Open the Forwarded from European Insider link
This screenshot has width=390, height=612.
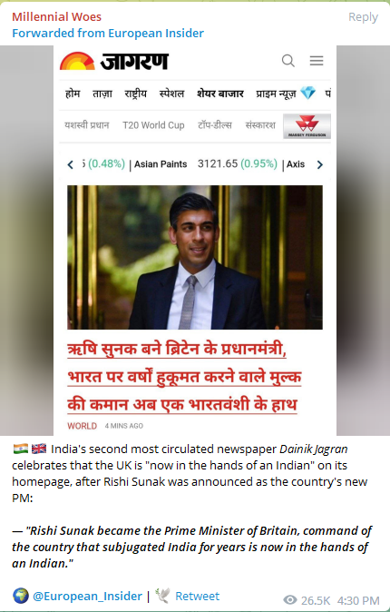click(x=108, y=34)
